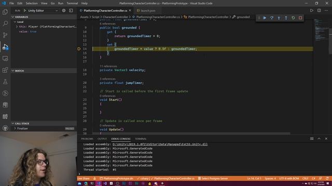Step Out in the debug toolbar

tap(286, 18)
